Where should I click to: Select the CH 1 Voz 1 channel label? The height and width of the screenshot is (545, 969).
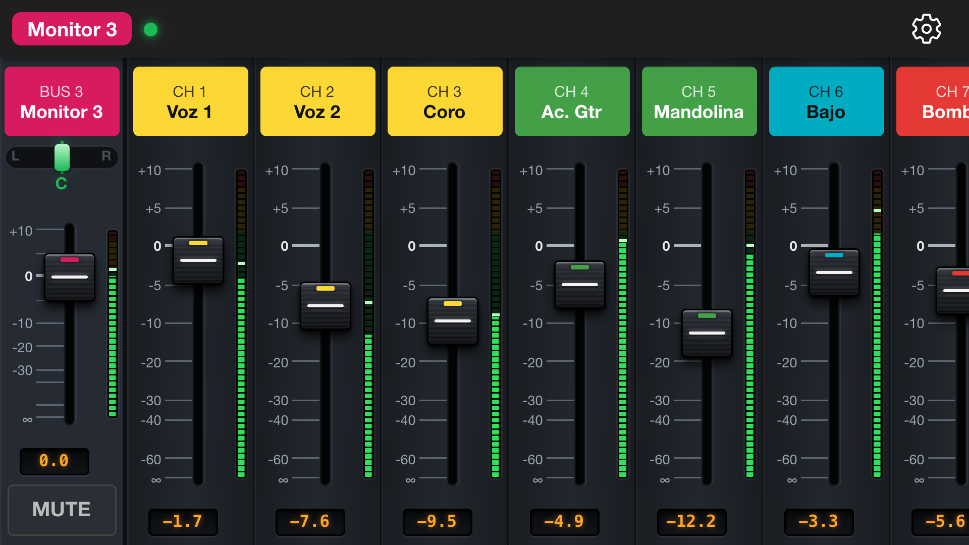click(191, 101)
